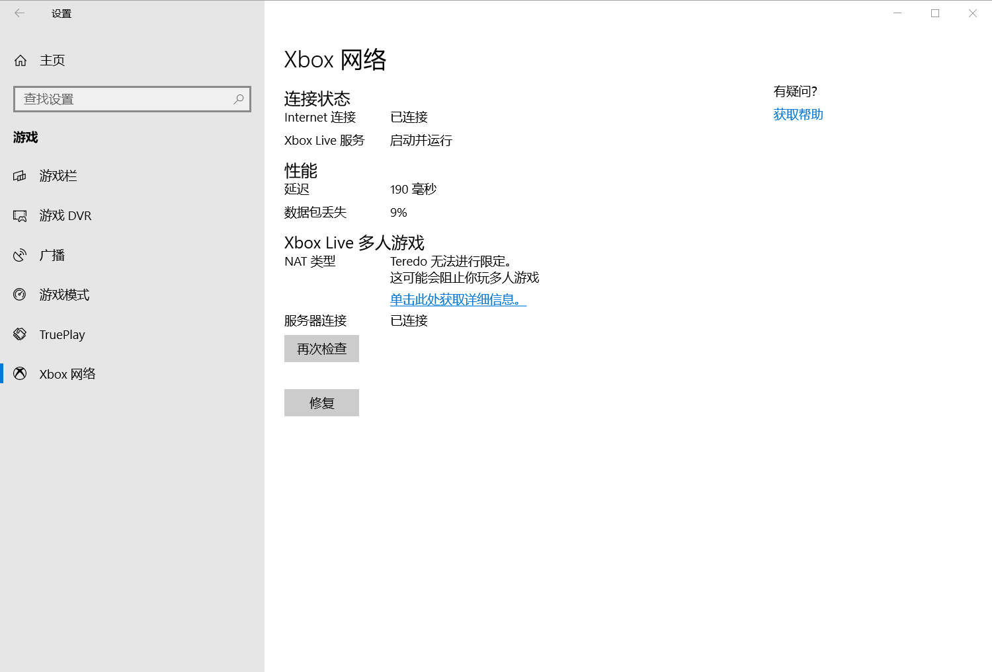Click the 连接状态 heading

click(317, 98)
